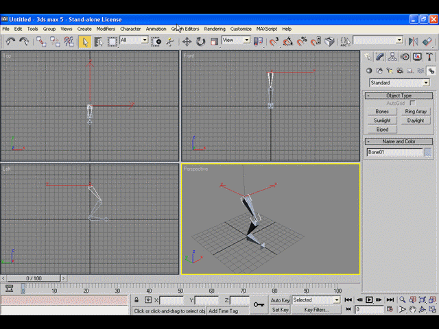The height and width of the screenshot is (329, 439).
Task: Click the Bones button
Action: pyautogui.click(x=382, y=111)
